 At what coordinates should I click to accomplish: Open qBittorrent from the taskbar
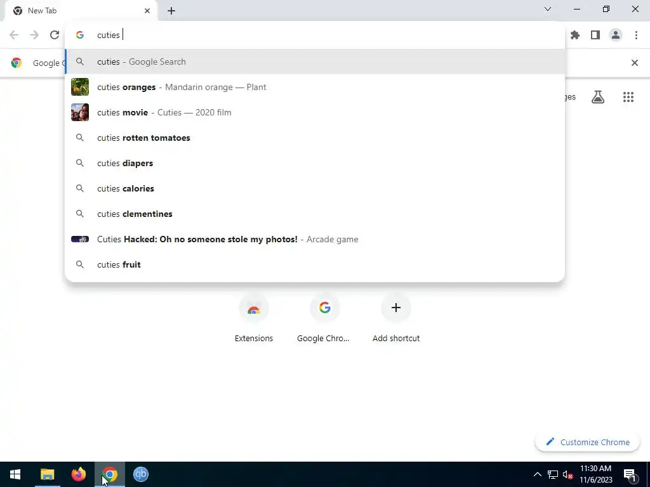(x=140, y=474)
